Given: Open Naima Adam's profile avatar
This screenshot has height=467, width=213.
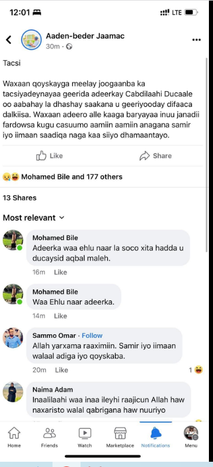Looking at the screenshot, I should click(13, 392).
